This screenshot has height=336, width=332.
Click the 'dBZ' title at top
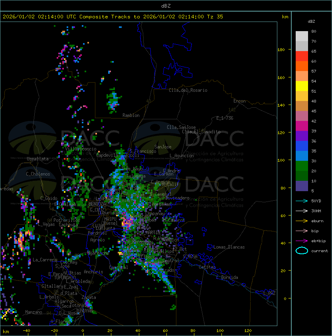[x=166, y=6]
